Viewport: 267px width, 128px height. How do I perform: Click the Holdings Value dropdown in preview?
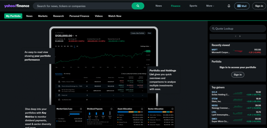pyautogui.click(x=145, y=46)
